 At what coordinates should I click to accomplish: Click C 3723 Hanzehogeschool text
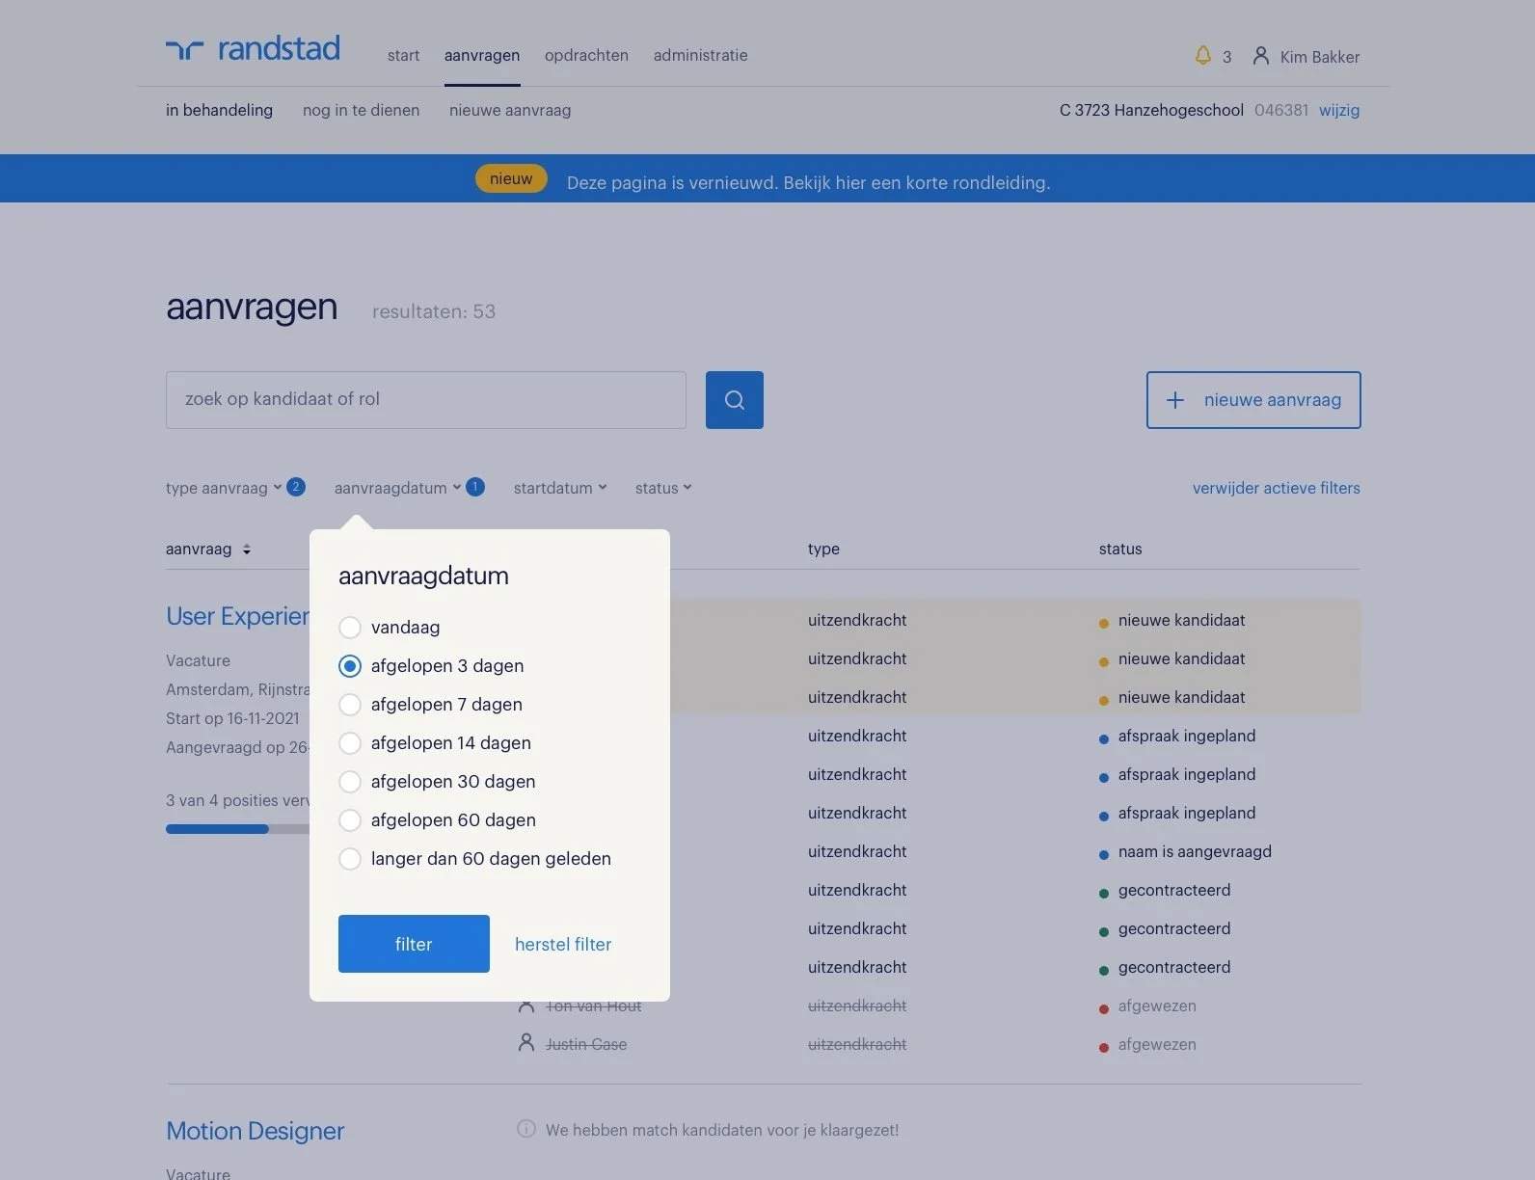1151,110
